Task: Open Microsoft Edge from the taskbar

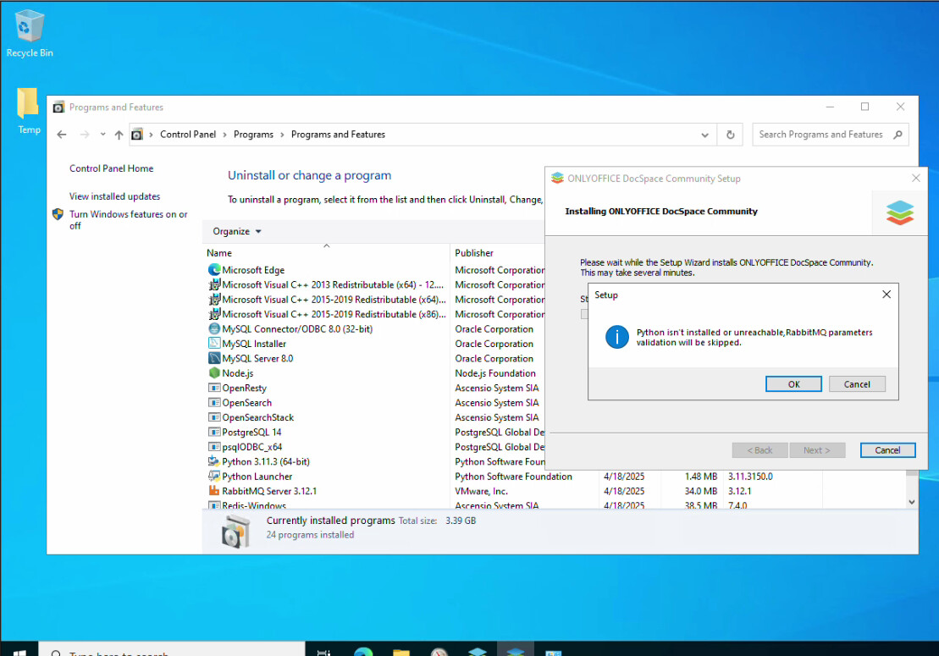Action: pyautogui.click(x=363, y=651)
